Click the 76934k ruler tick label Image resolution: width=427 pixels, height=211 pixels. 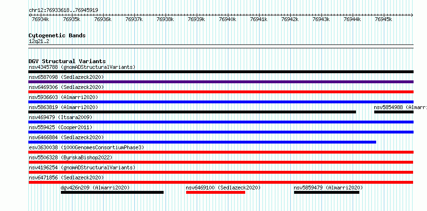(40, 19)
